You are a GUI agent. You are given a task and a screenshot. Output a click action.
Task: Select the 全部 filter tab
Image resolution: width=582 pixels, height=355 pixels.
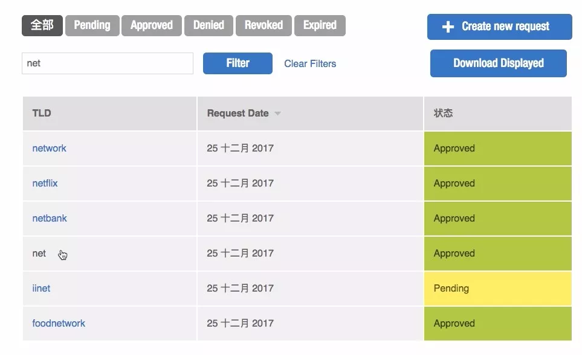(42, 25)
